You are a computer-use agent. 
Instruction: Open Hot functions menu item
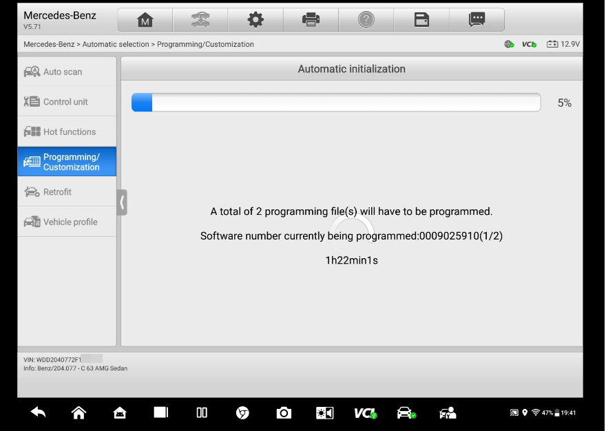[x=67, y=132]
